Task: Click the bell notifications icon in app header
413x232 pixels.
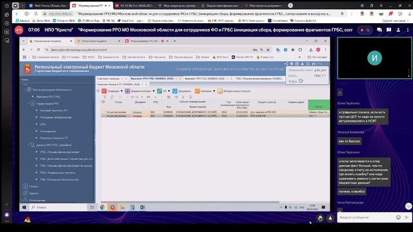Action: coord(303,64)
